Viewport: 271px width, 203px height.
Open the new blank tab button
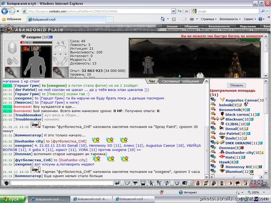click(109, 20)
